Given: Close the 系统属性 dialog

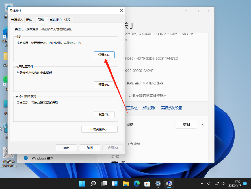Looking at the screenshot, I should tap(122, 10).
